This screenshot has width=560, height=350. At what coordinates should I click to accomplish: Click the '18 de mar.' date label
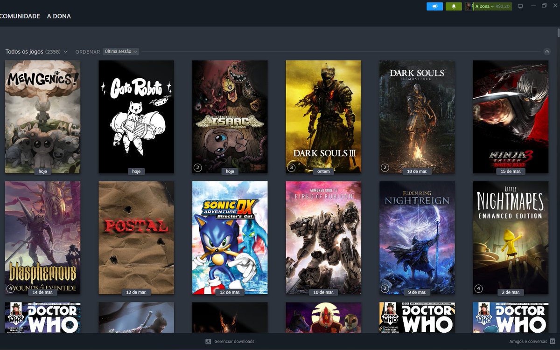click(417, 172)
